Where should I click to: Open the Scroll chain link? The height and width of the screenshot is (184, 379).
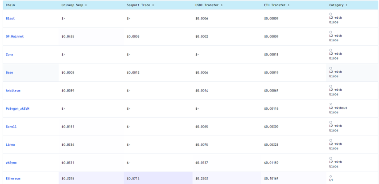[x=11, y=127]
